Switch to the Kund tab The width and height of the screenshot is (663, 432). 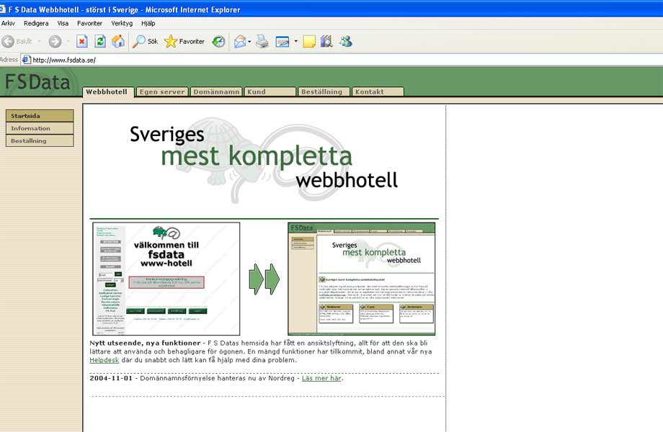[x=270, y=91]
